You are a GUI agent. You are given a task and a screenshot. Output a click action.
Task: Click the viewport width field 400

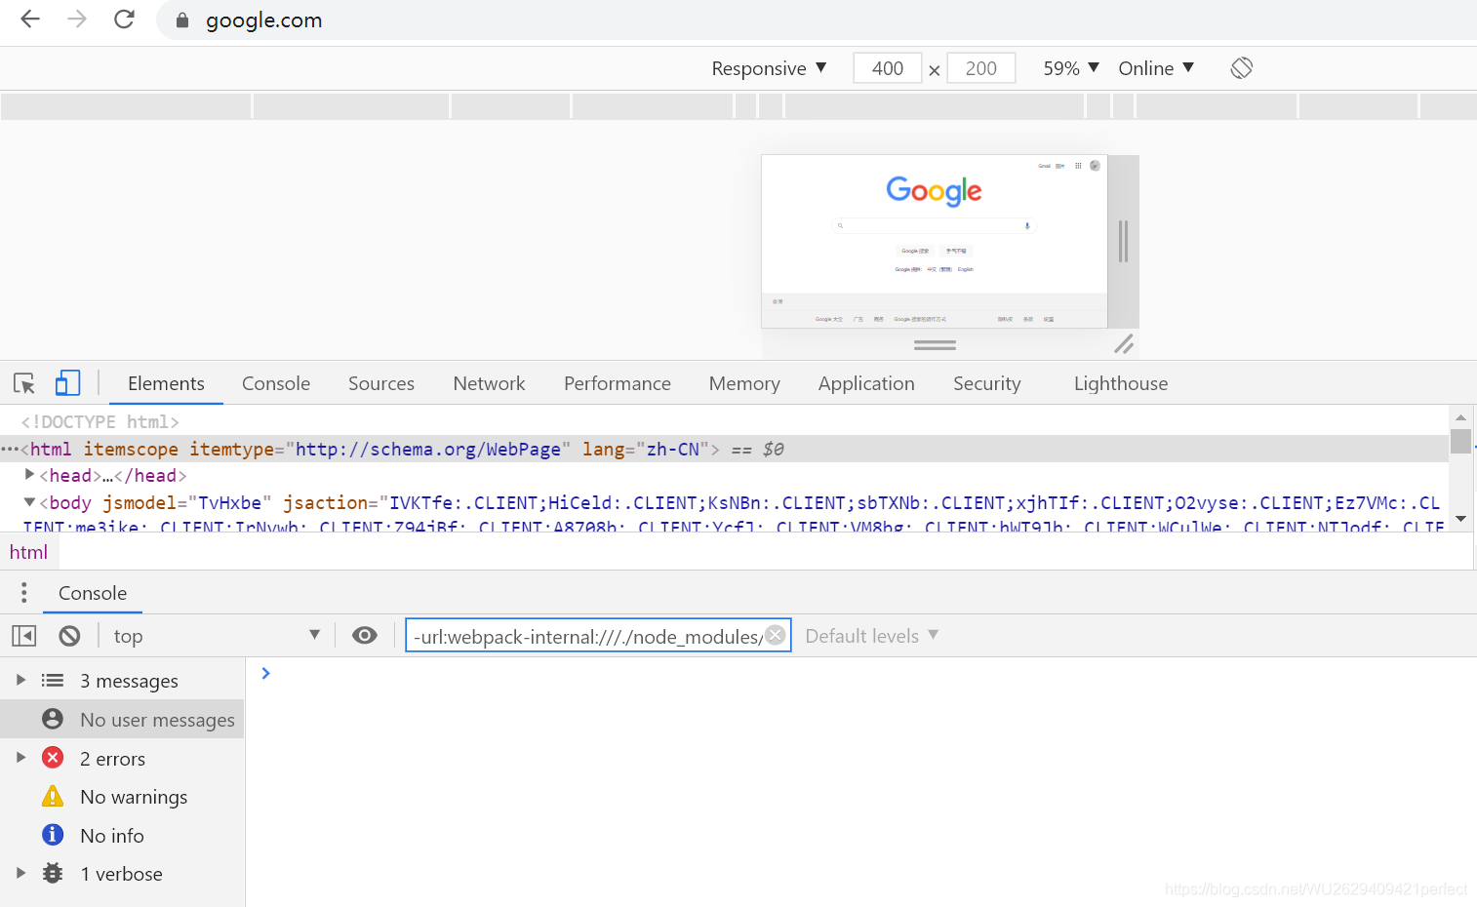point(888,68)
